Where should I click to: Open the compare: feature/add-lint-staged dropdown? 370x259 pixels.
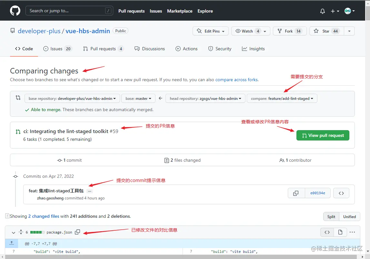[282, 99]
